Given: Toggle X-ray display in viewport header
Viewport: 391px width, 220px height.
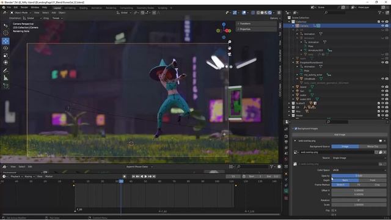Looking at the screenshot, I should [253, 12].
